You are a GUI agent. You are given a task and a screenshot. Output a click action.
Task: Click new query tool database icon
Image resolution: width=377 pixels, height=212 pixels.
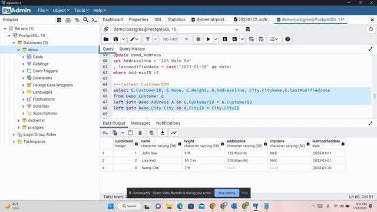point(247,29)
